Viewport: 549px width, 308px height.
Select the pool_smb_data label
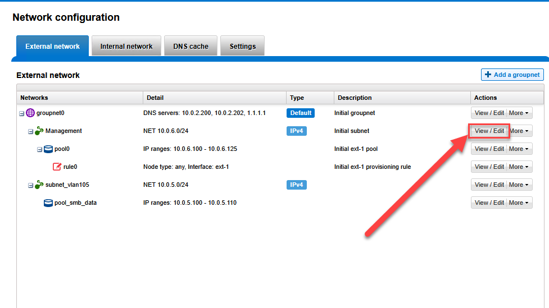point(75,203)
